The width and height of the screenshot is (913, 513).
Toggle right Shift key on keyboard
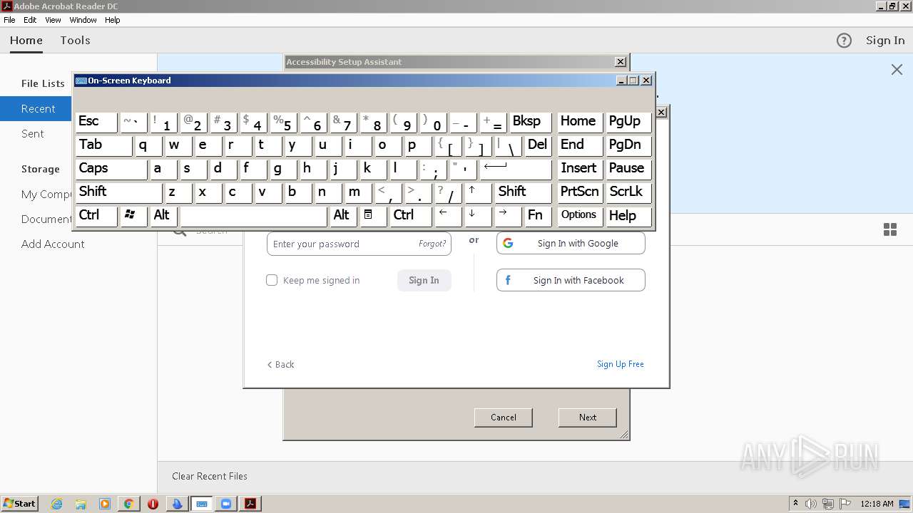(x=523, y=192)
